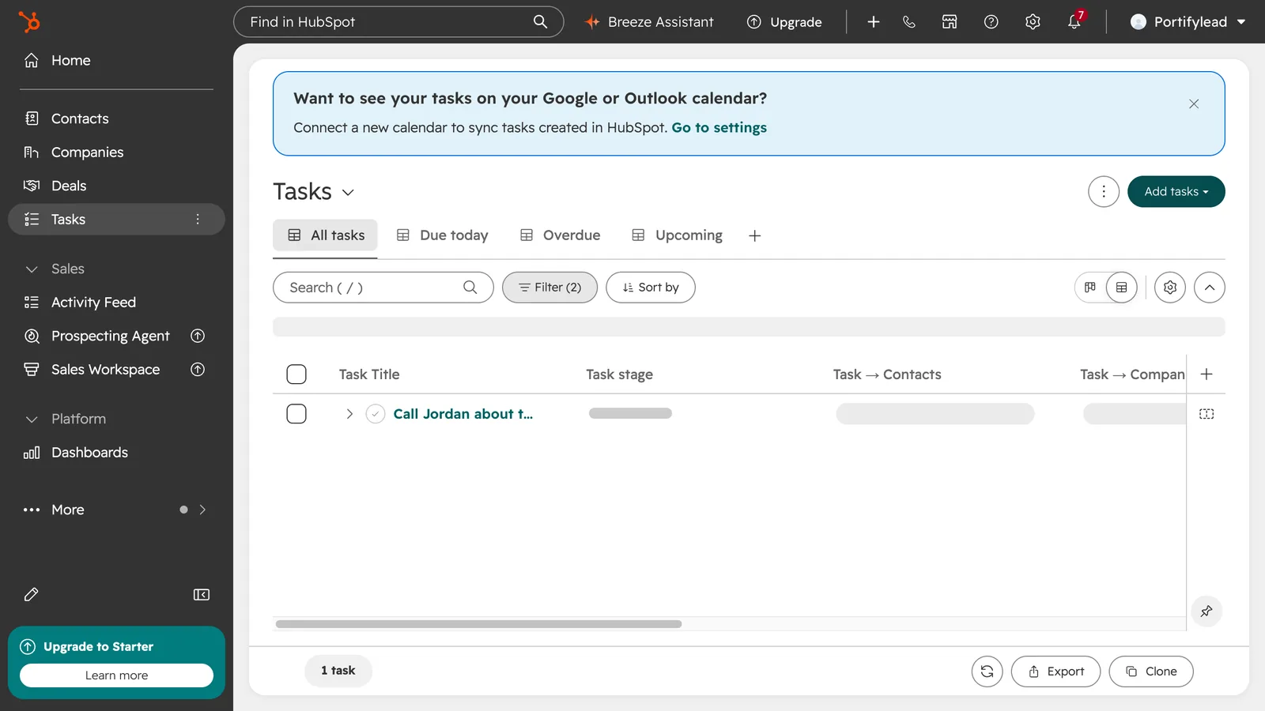The width and height of the screenshot is (1265, 711).
Task: Open the Help question mark icon
Action: [x=991, y=22]
